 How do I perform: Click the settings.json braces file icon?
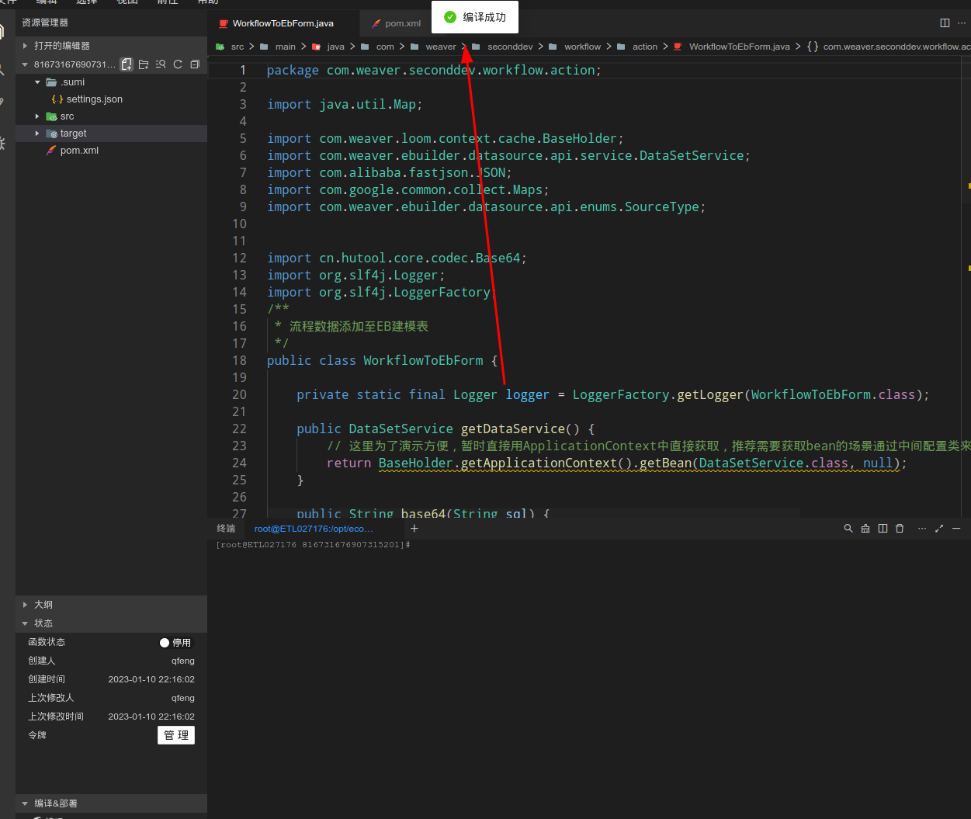(x=57, y=99)
